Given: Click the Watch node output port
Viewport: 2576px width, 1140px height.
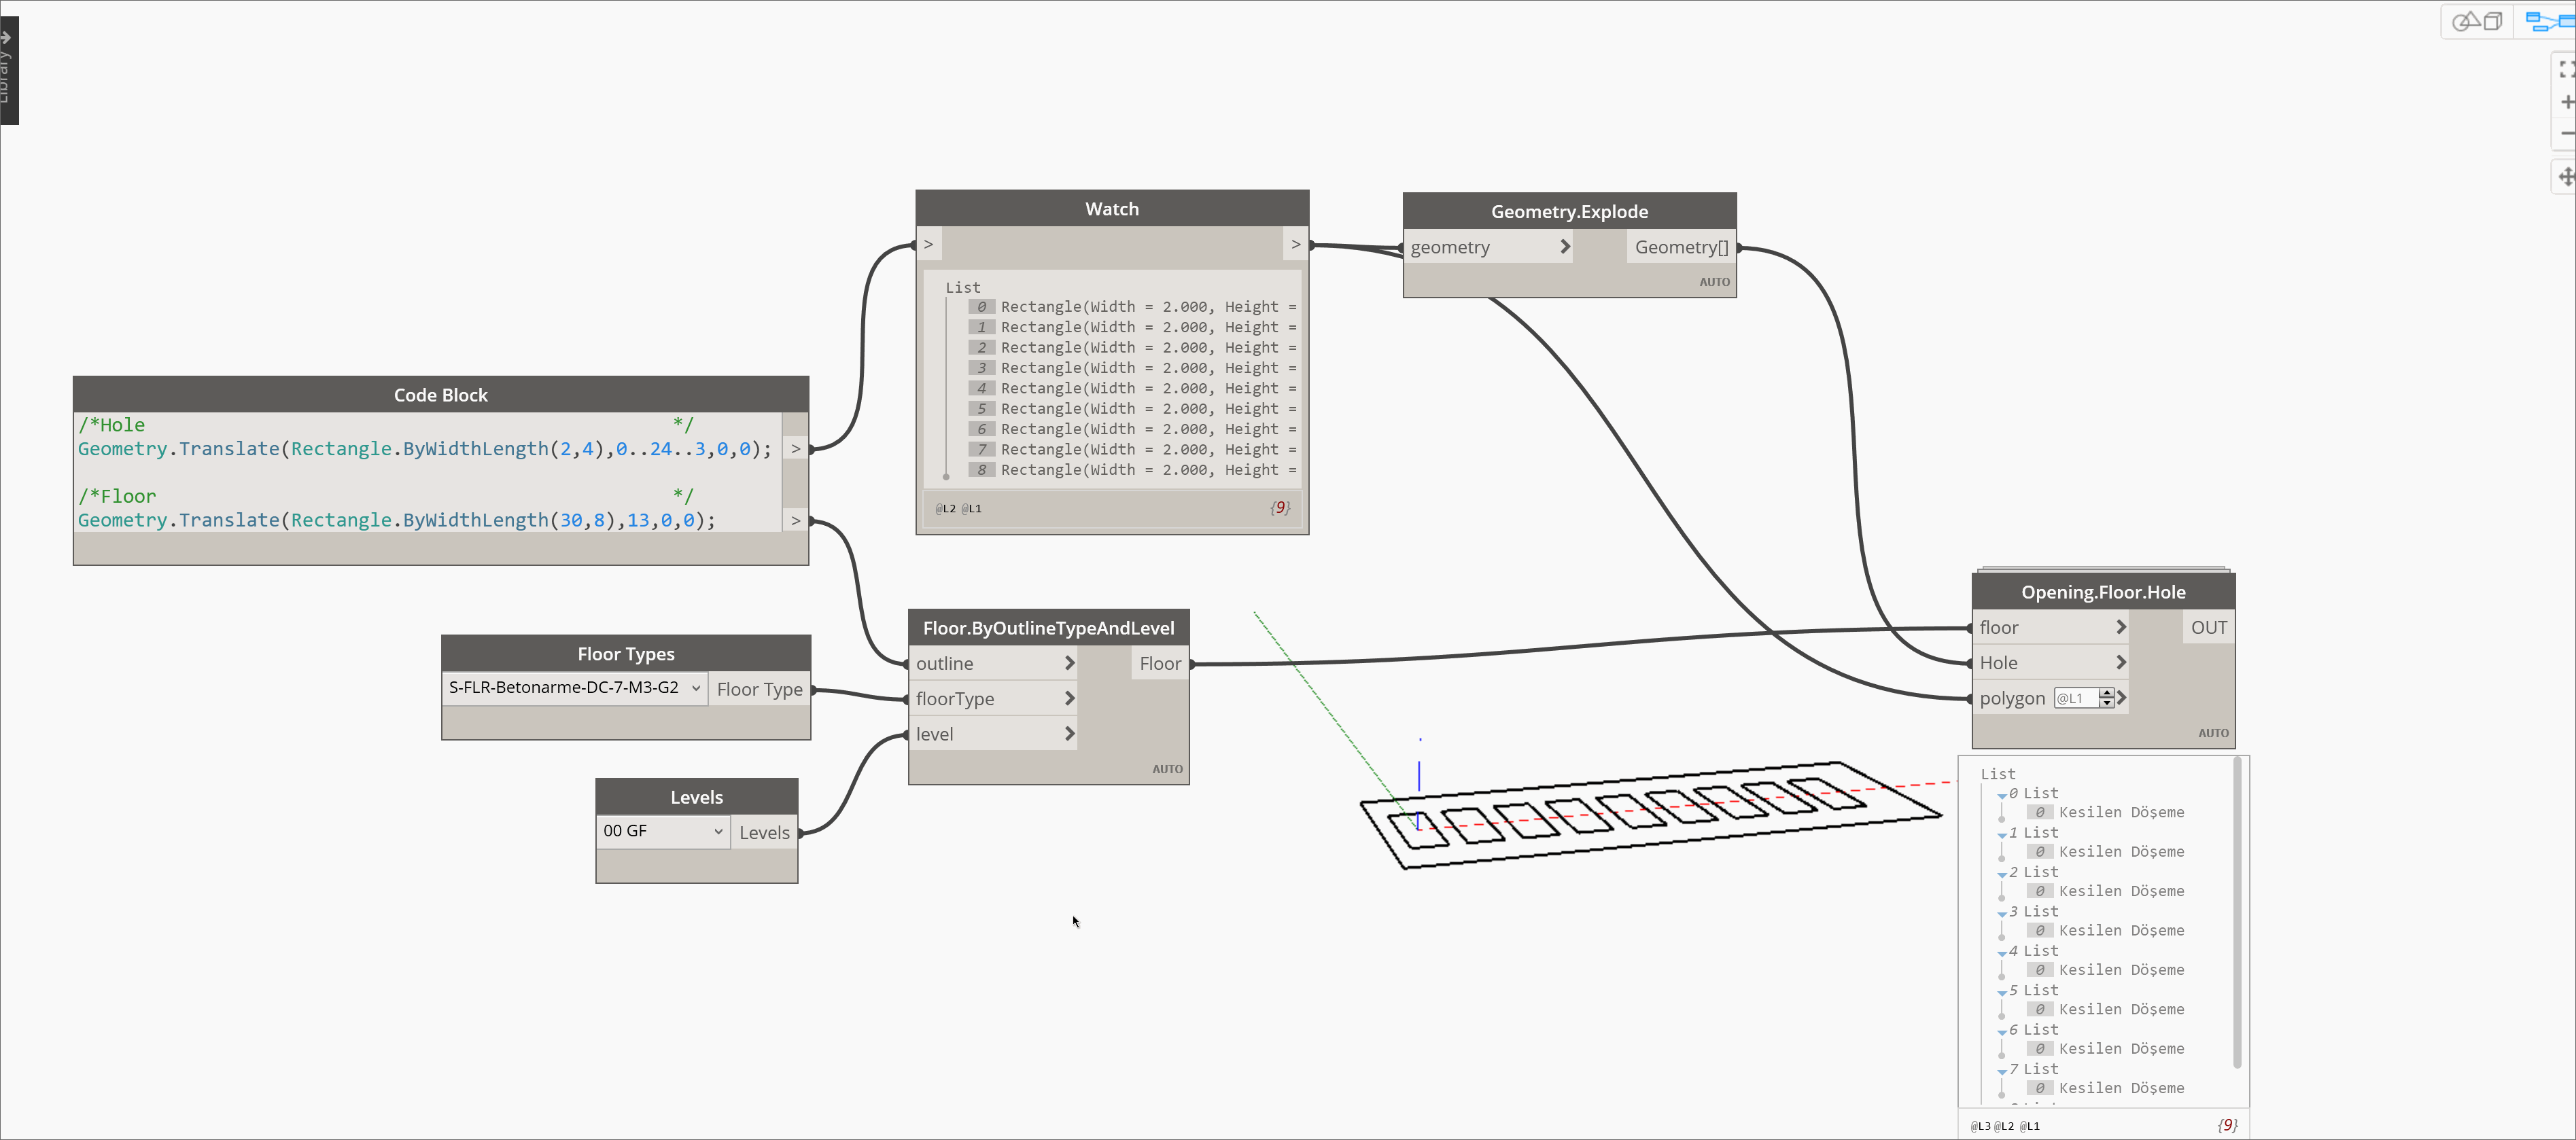Looking at the screenshot, I should [1296, 244].
